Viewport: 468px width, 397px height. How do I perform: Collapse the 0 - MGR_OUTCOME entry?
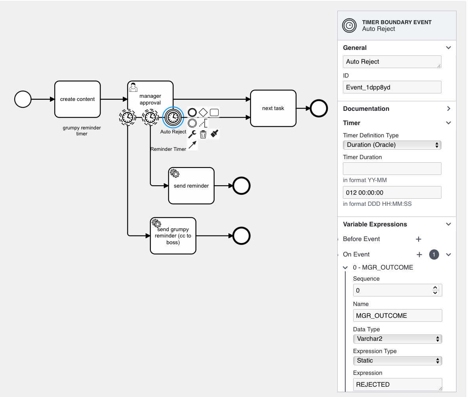point(346,268)
